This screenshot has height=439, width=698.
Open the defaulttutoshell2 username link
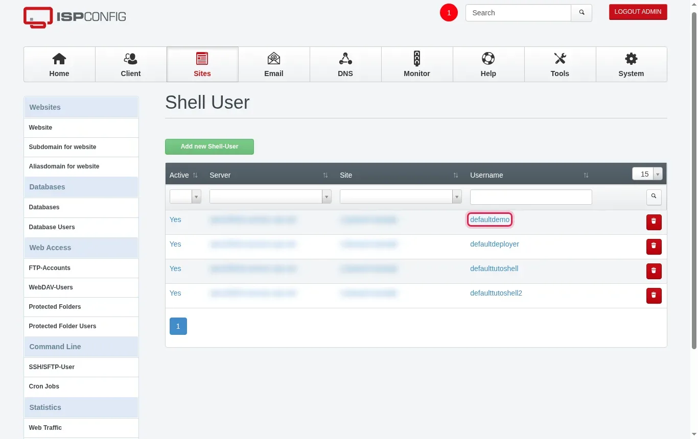tap(496, 293)
